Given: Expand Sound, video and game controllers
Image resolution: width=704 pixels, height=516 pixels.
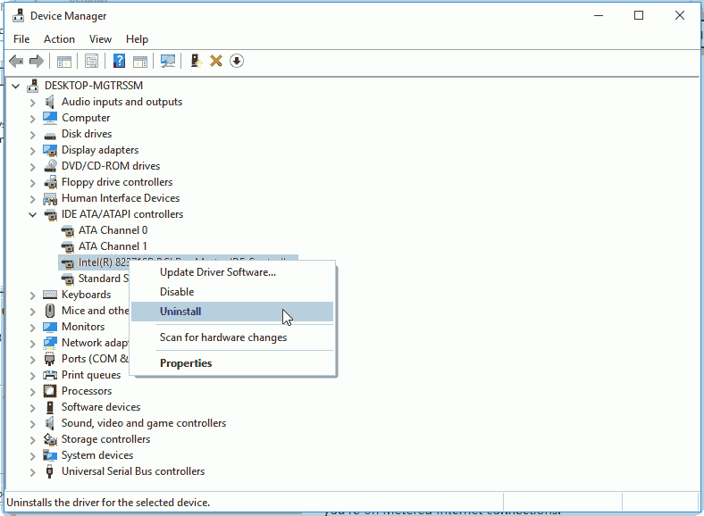Looking at the screenshot, I should [x=32, y=423].
